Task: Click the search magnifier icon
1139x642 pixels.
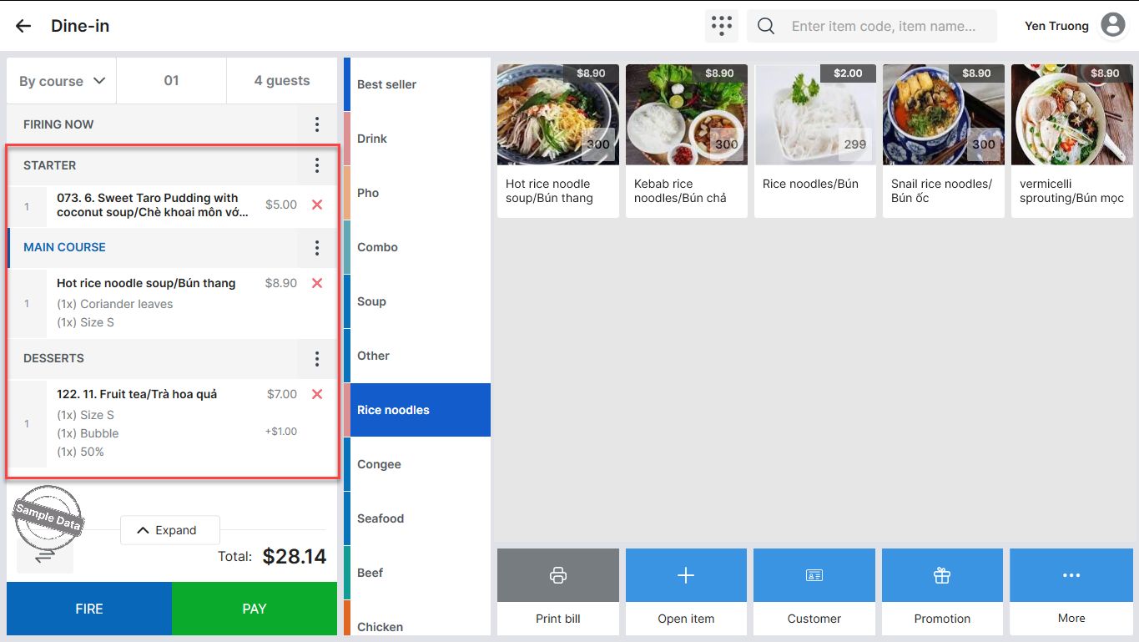Action: click(x=766, y=26)
